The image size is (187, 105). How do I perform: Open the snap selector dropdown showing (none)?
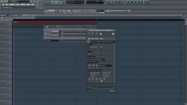click(100, 11)
